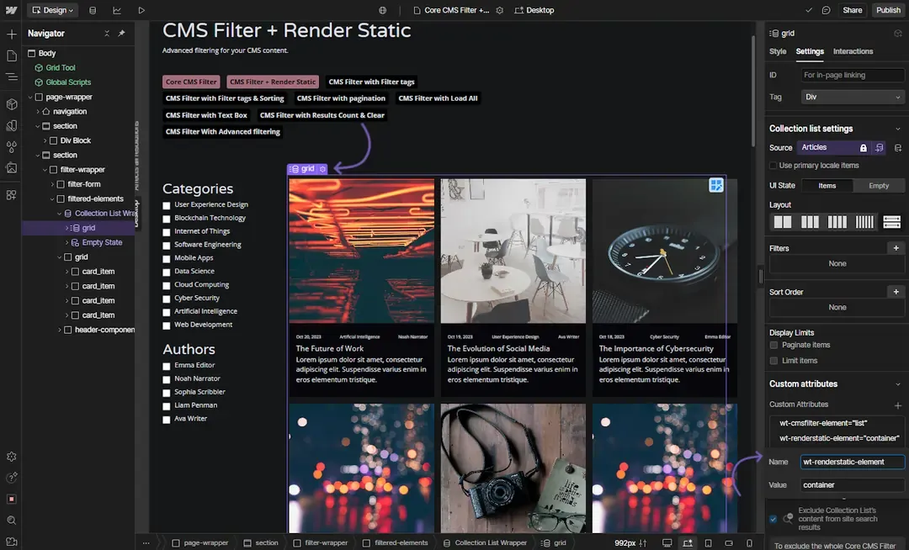
Task: Click the checkmark status icon near Share
Action: [x=810, y=10]
